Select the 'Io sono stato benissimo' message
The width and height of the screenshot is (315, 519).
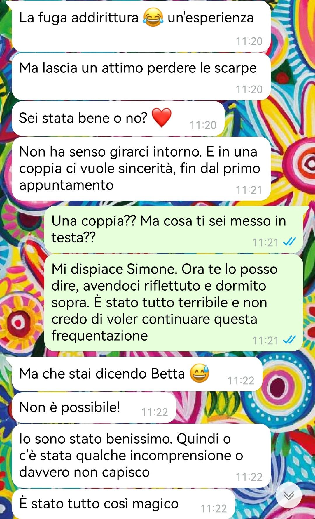pyautogui.click(x=141, y=456)
